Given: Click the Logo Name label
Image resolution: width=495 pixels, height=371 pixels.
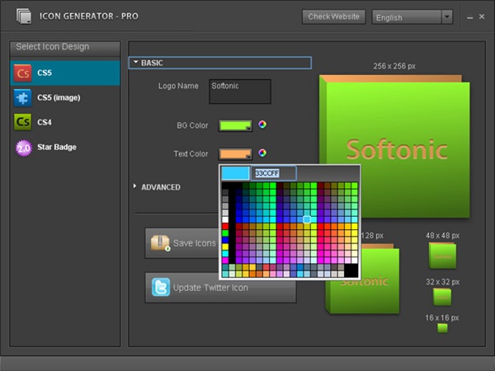Looking at the screenshot, I should coord(178,86).
